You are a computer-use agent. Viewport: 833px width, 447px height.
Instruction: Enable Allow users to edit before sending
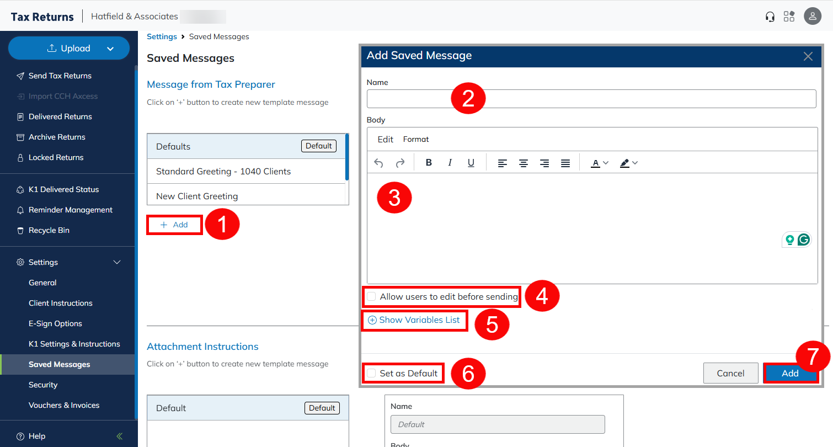tap(372, 297)
